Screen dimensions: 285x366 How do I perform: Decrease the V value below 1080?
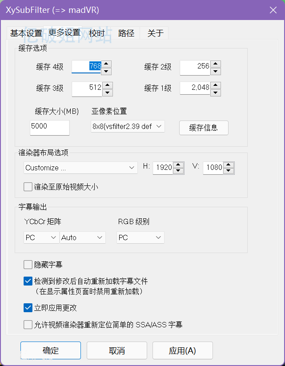229,171
